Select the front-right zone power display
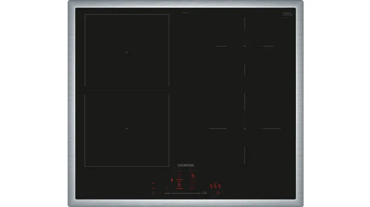Viewport: 370px width, 207px height. click(192, 185)
